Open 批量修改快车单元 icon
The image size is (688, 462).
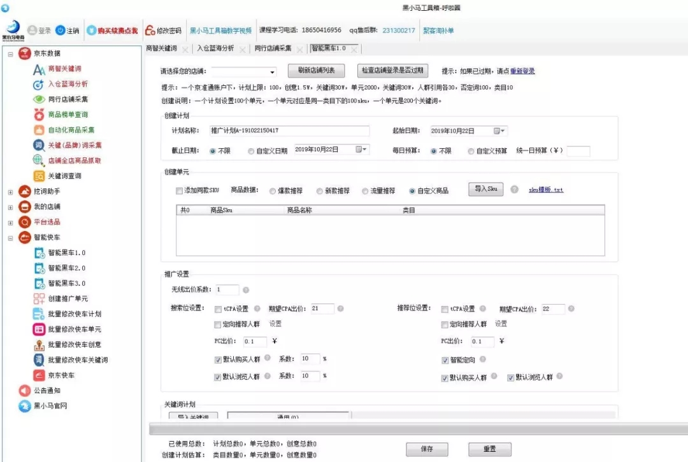[39, 329]
